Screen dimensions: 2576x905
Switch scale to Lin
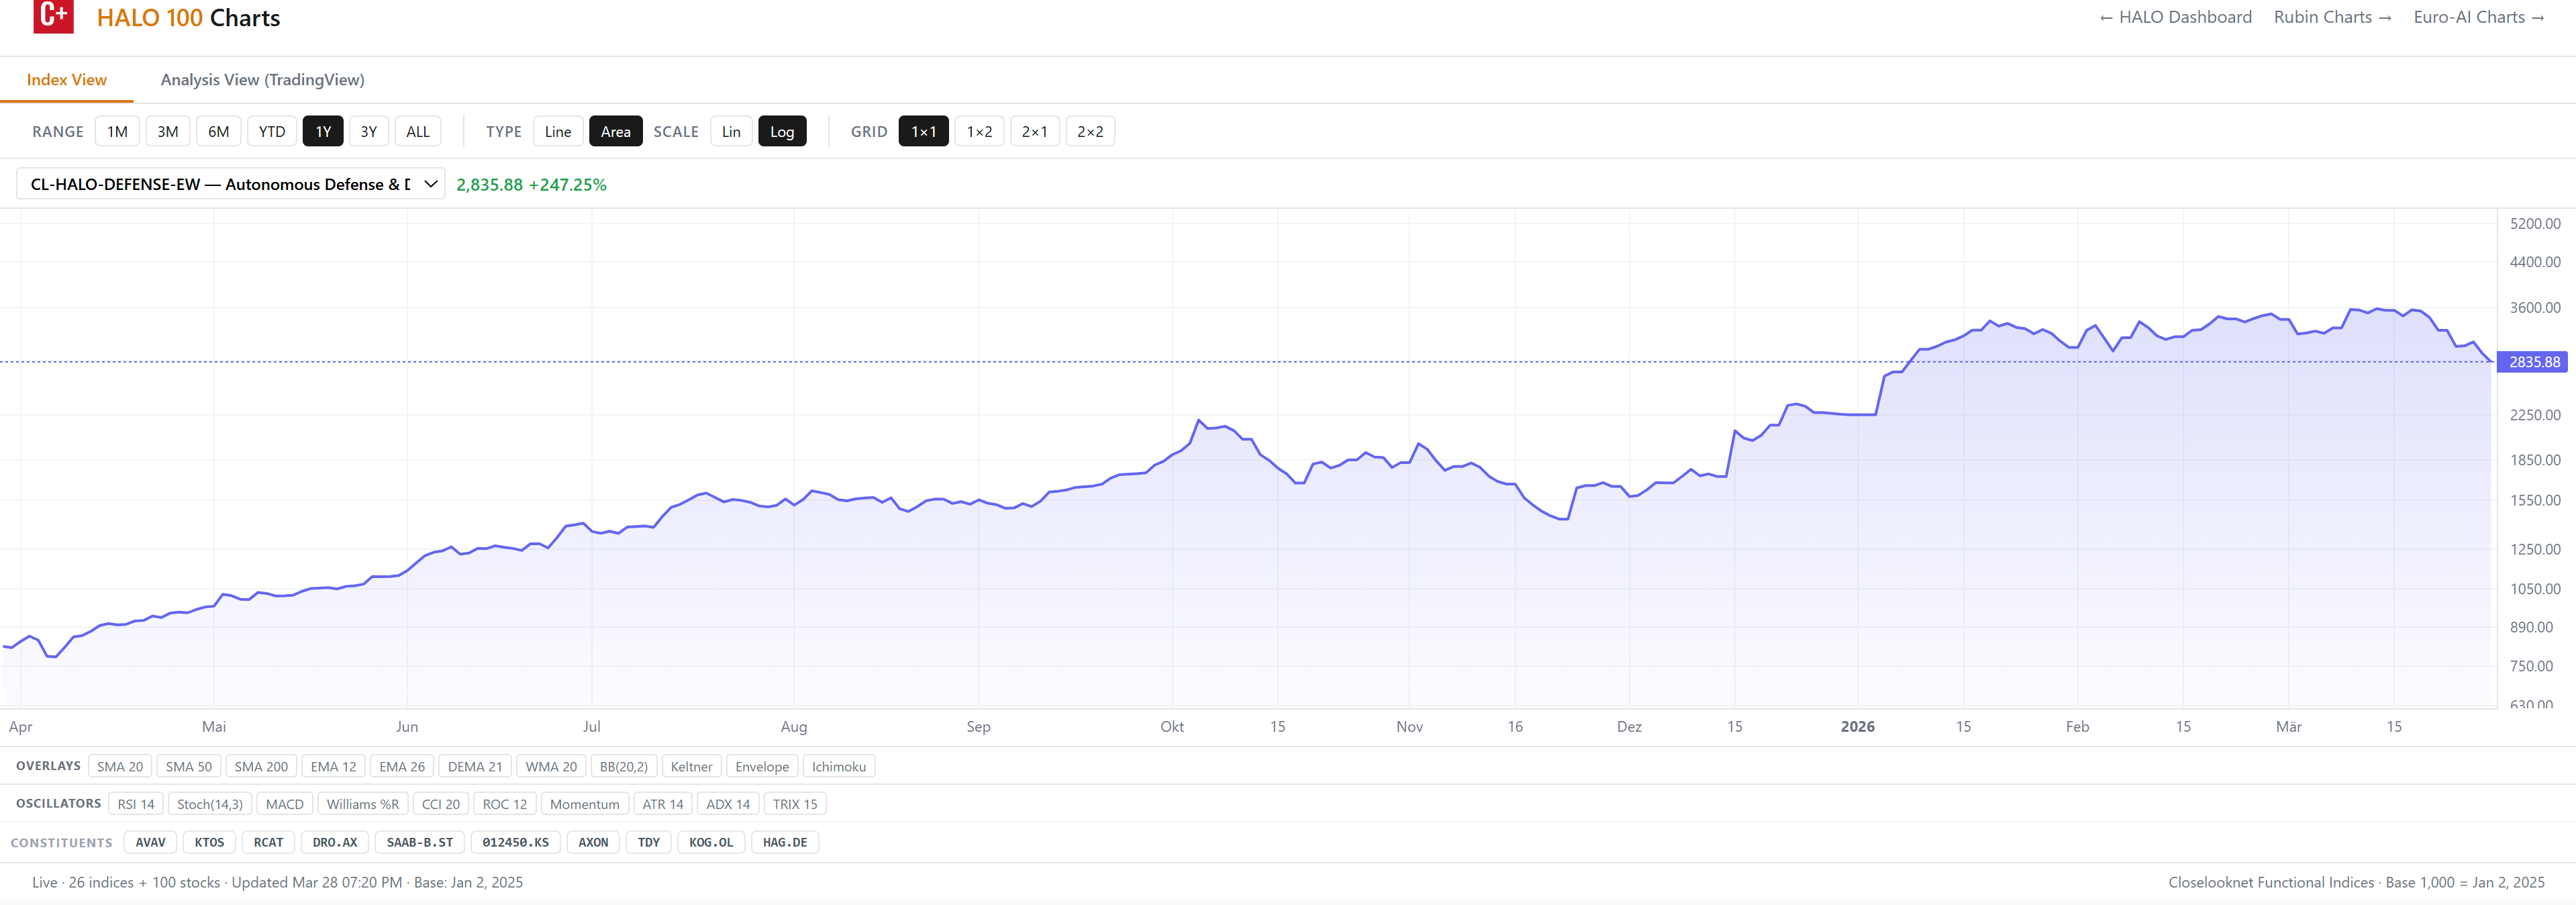point(730,132)
